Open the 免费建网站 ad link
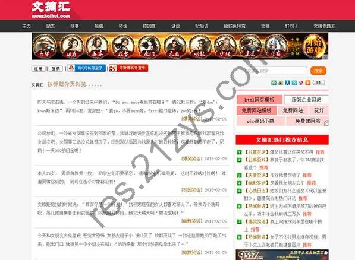The width and height of the screenshot is (355, 260). [x=307, y=121]
